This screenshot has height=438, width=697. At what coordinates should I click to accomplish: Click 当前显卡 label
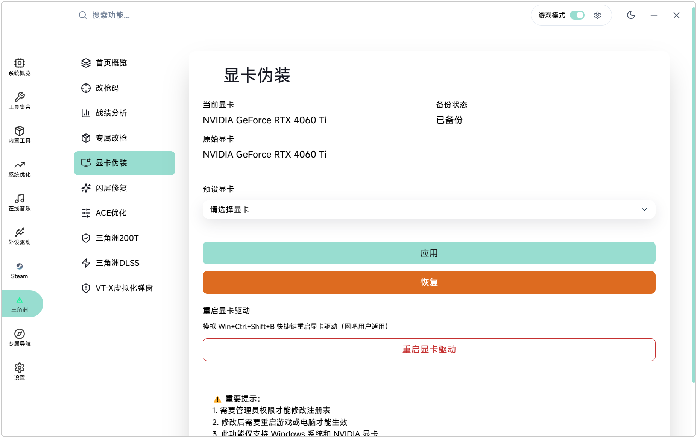[x=218, y=105]
